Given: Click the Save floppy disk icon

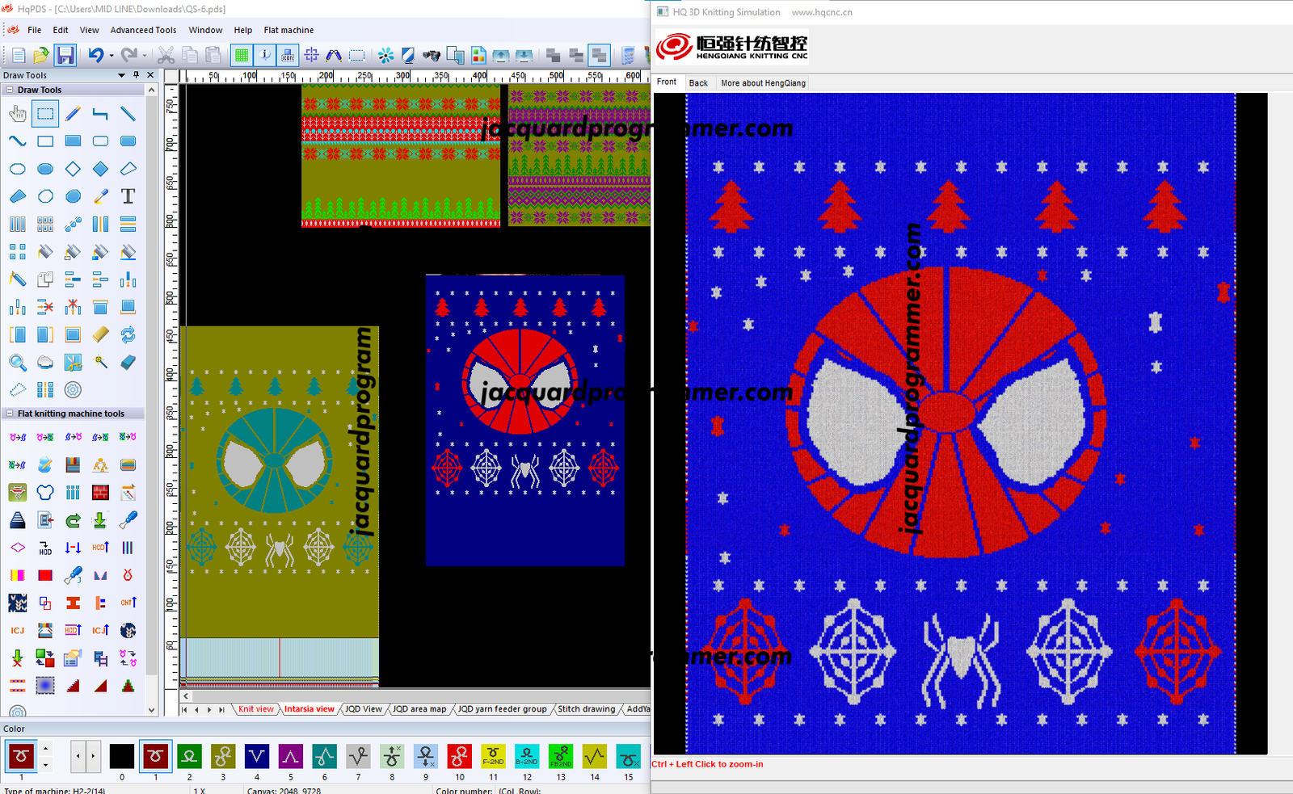Looking at the screenshot, I should (x=65, y=55).
